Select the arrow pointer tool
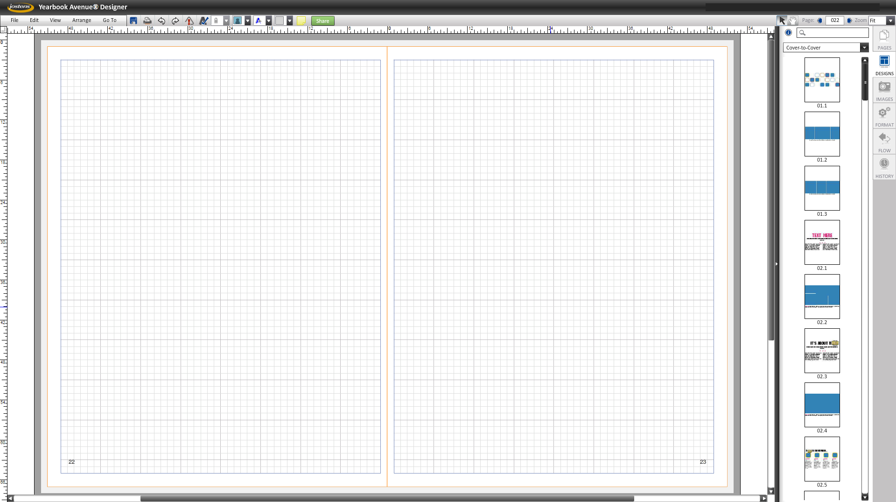The image size is (896, 502). pos(782,21)
